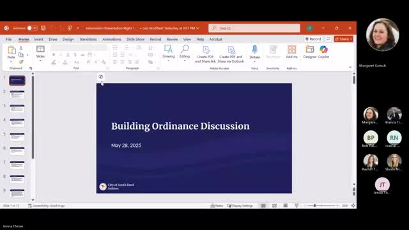Screen dimensions: 409x230
Task: Toggle text Shadow formatting
Action: [x=75, y=55]
